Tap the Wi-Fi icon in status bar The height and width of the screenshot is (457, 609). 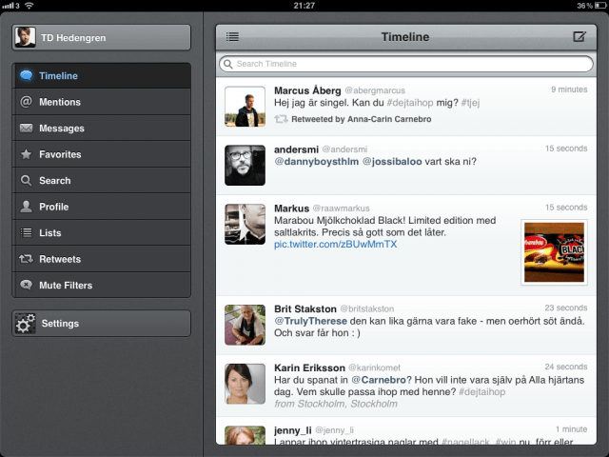pos(29,6)
